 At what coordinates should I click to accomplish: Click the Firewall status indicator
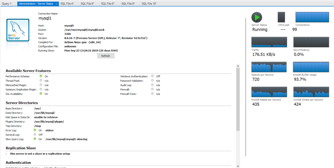[x=152, y=89]
